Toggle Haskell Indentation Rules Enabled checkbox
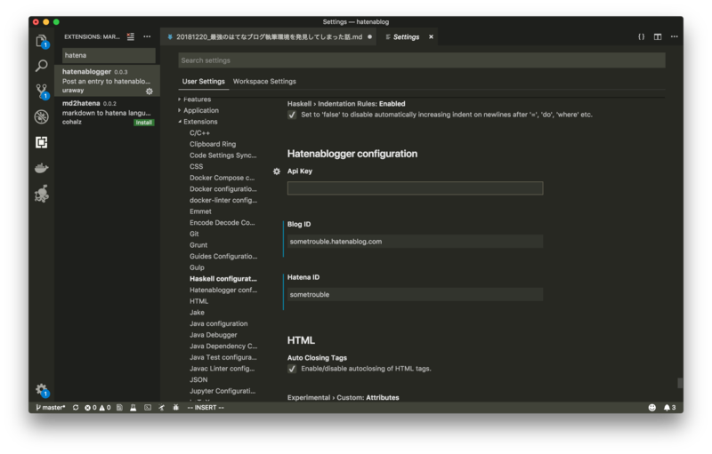712x454 pixels. [x=292, y=115]
